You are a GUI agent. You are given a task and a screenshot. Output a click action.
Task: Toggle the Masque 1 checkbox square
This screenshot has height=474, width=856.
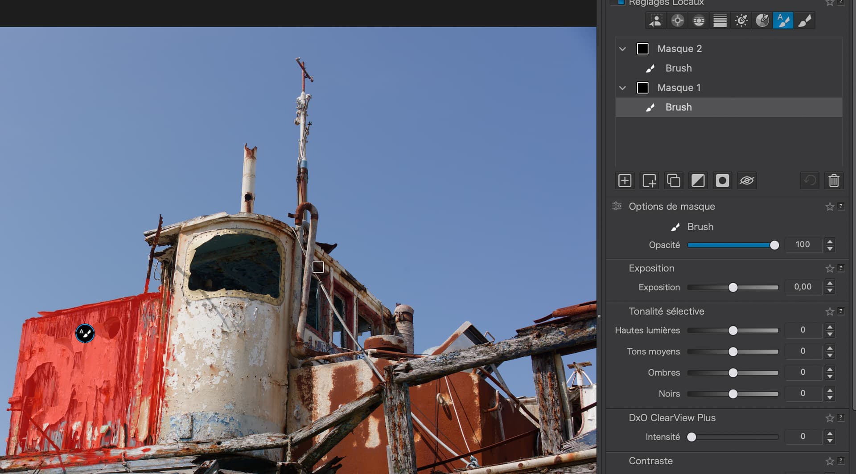[642, 88]
